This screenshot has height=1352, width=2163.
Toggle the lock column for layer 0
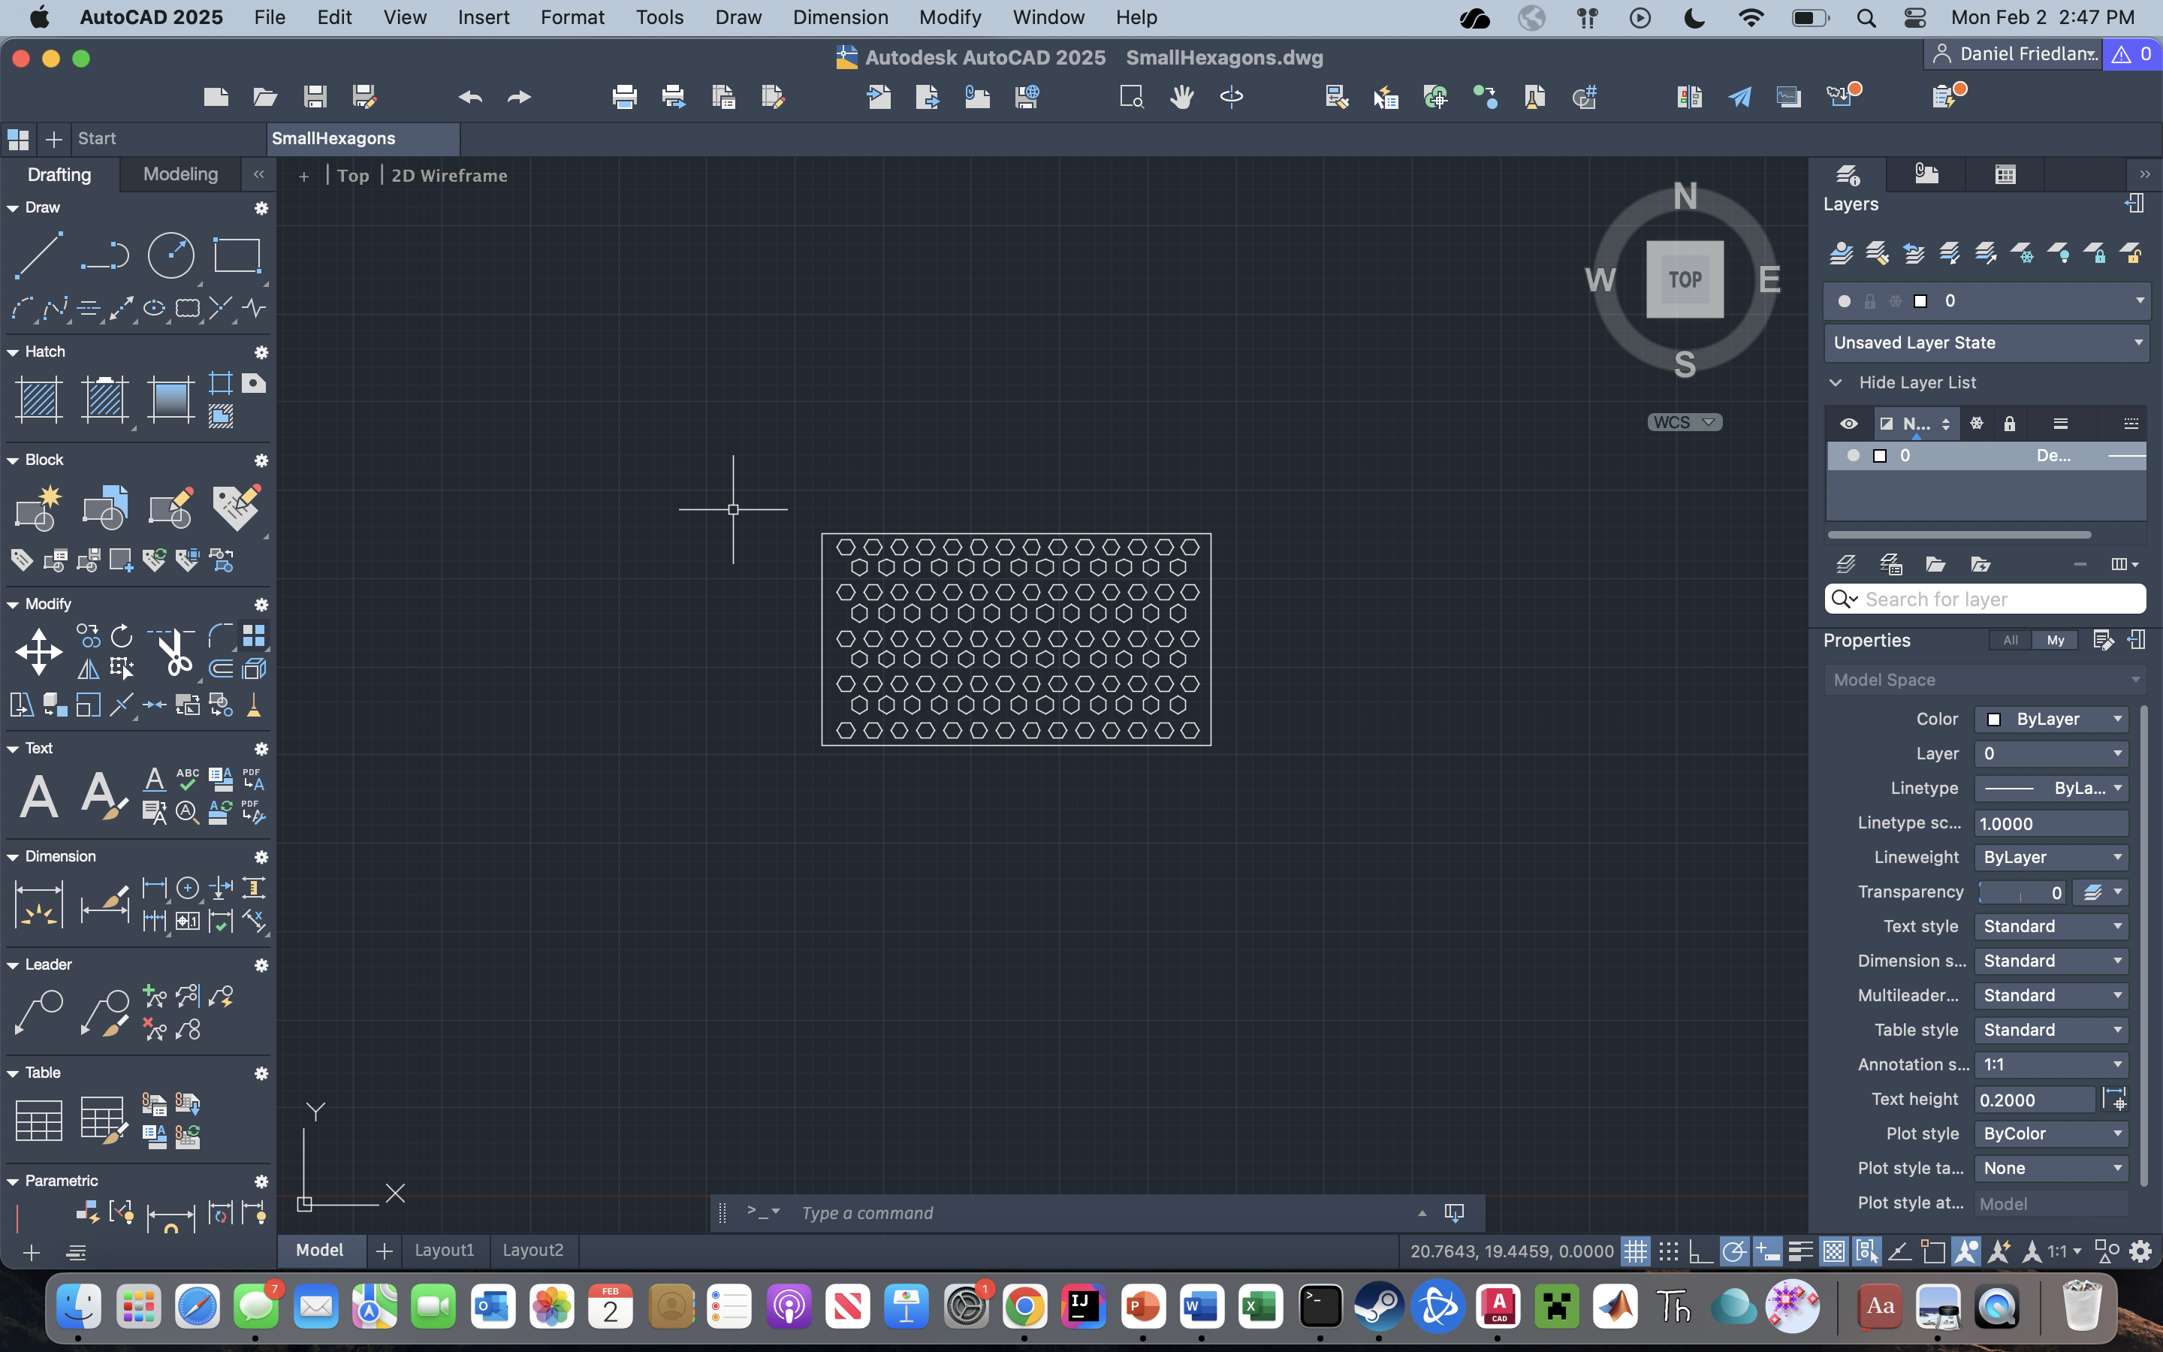[2008, 455]
